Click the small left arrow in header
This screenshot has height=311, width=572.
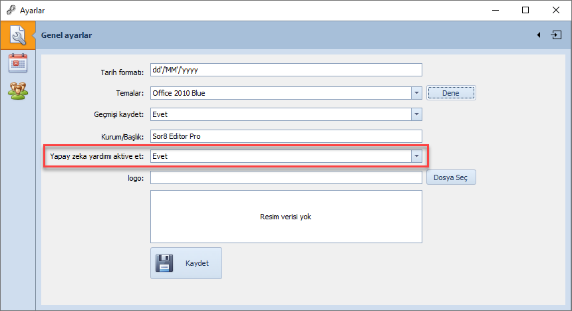(538, 35)
